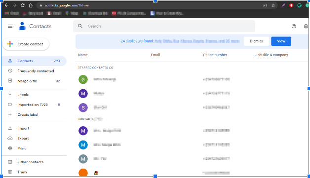The height and width of the screenshot is (178, 310).
Task: Click Import in the sidebar
Action: tap(23, 128)
